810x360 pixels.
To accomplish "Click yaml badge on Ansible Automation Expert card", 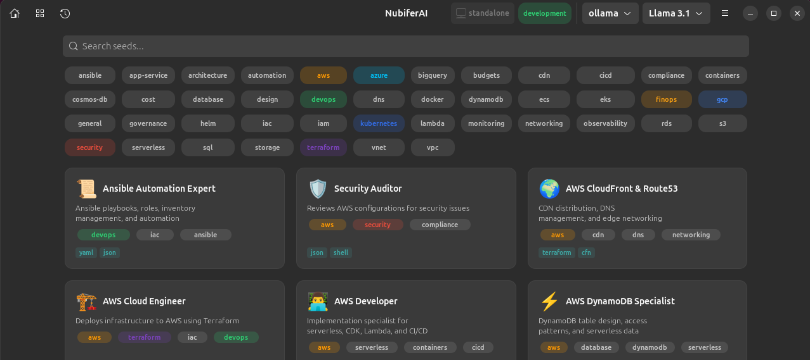I will pos(86,252).
